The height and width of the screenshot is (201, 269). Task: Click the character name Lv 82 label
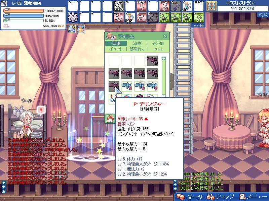pos(27,3)
